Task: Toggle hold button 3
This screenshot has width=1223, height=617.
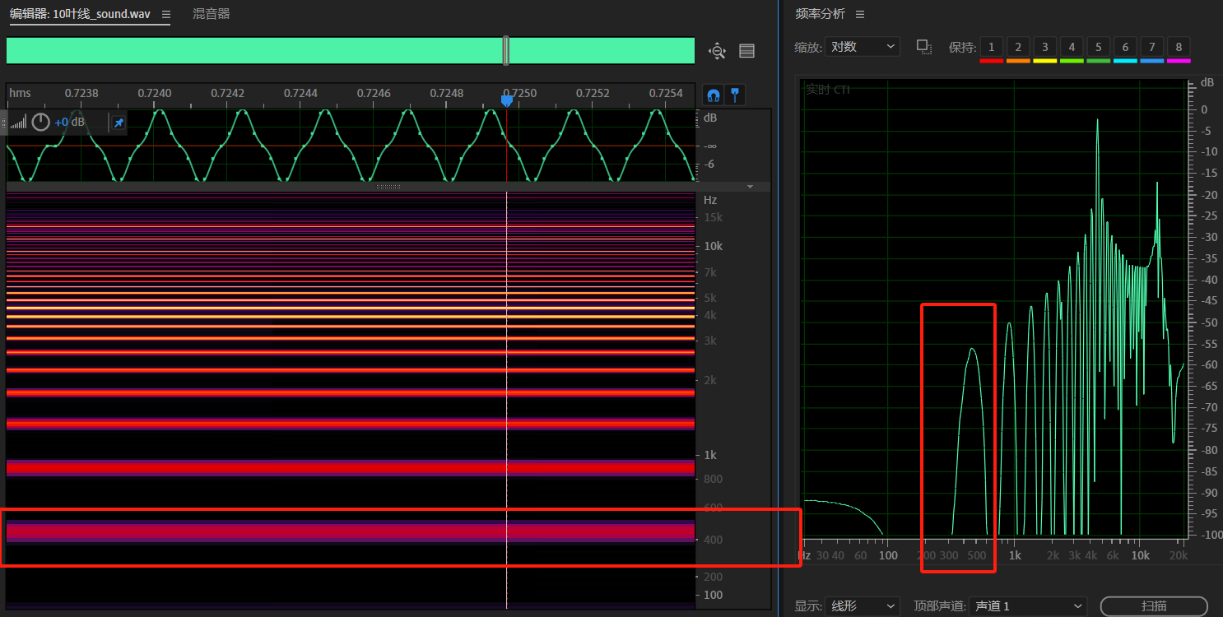Action: pos(1045,47)
